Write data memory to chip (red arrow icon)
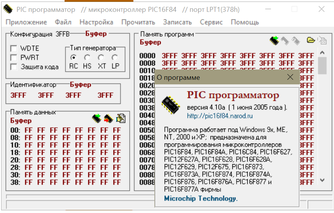 (109, 118)
